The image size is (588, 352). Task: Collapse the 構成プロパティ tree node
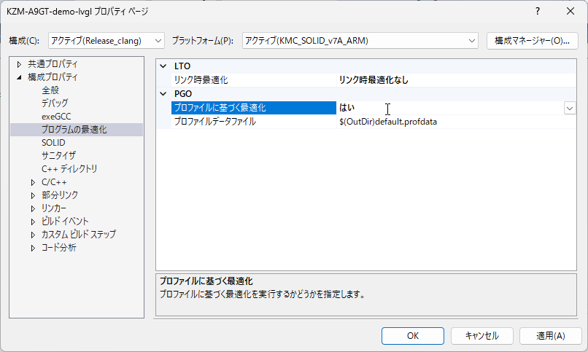(x=19, y=77)
